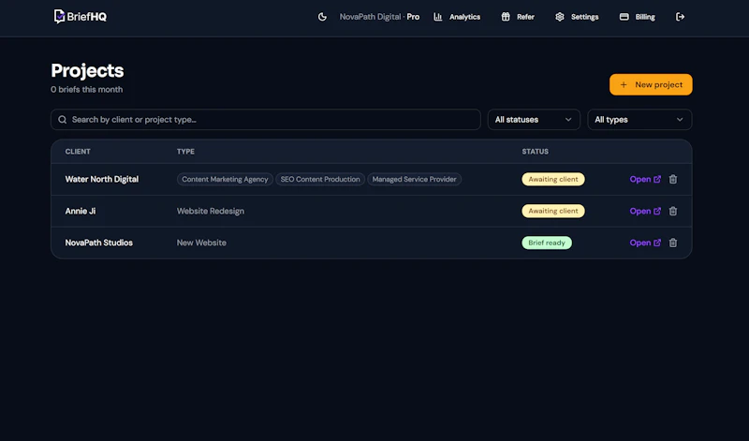Delete the NovaPath Studios project
749x441 pixels.
[673, 243]
